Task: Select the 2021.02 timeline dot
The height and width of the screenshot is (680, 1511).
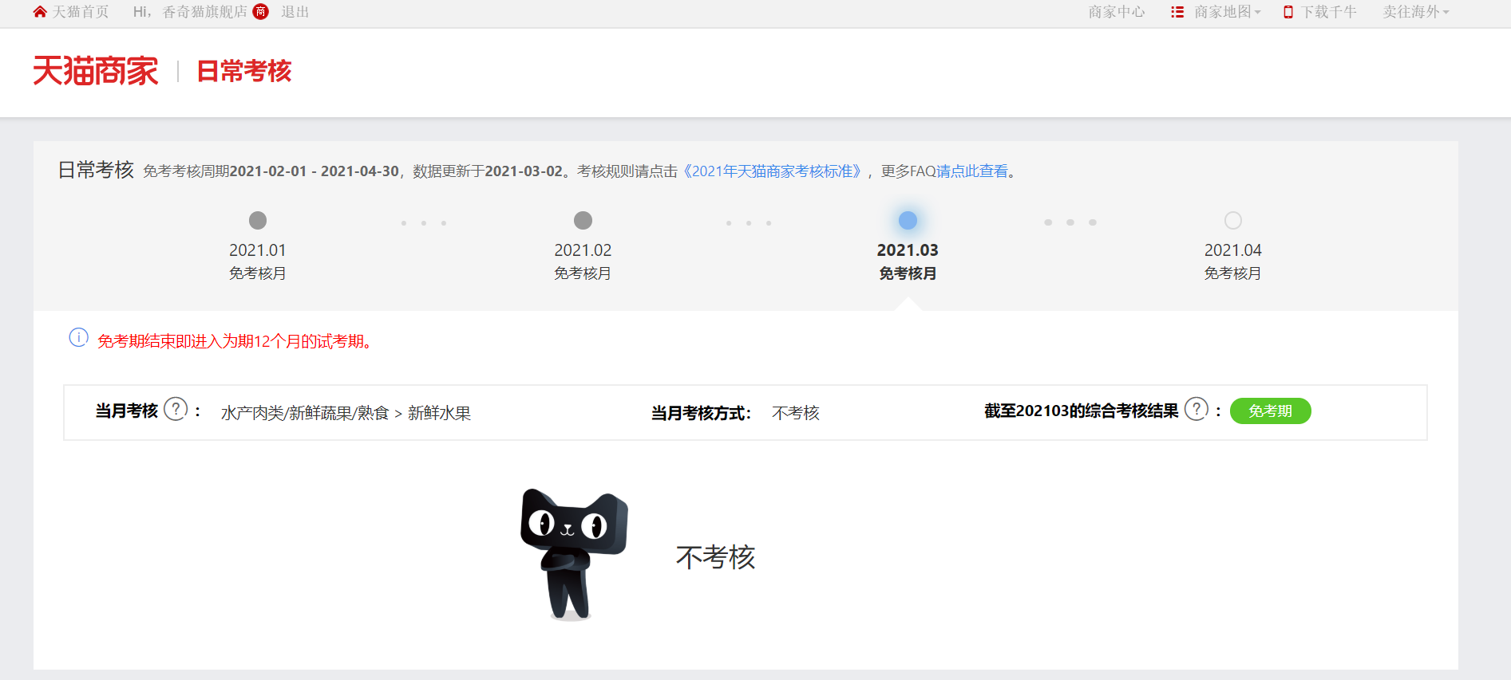Action: [x=583, y=220]
